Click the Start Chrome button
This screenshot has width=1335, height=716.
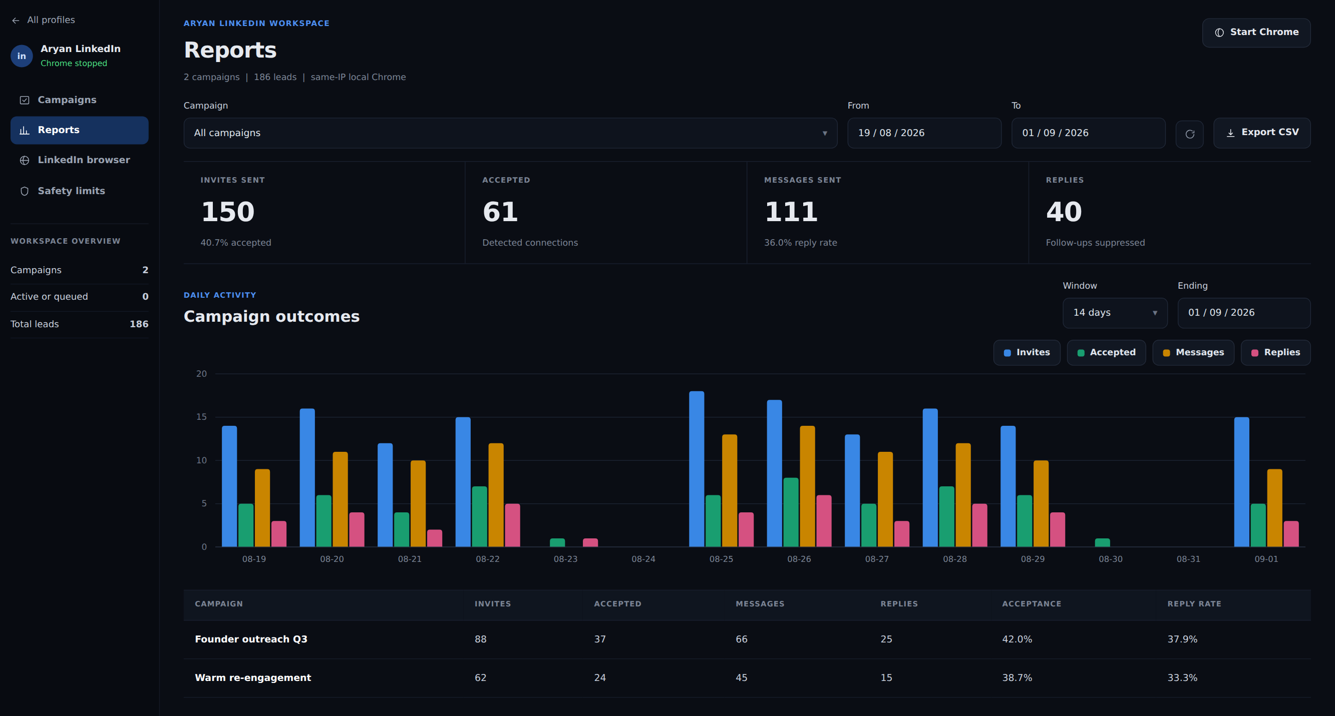pos(1256,33)
